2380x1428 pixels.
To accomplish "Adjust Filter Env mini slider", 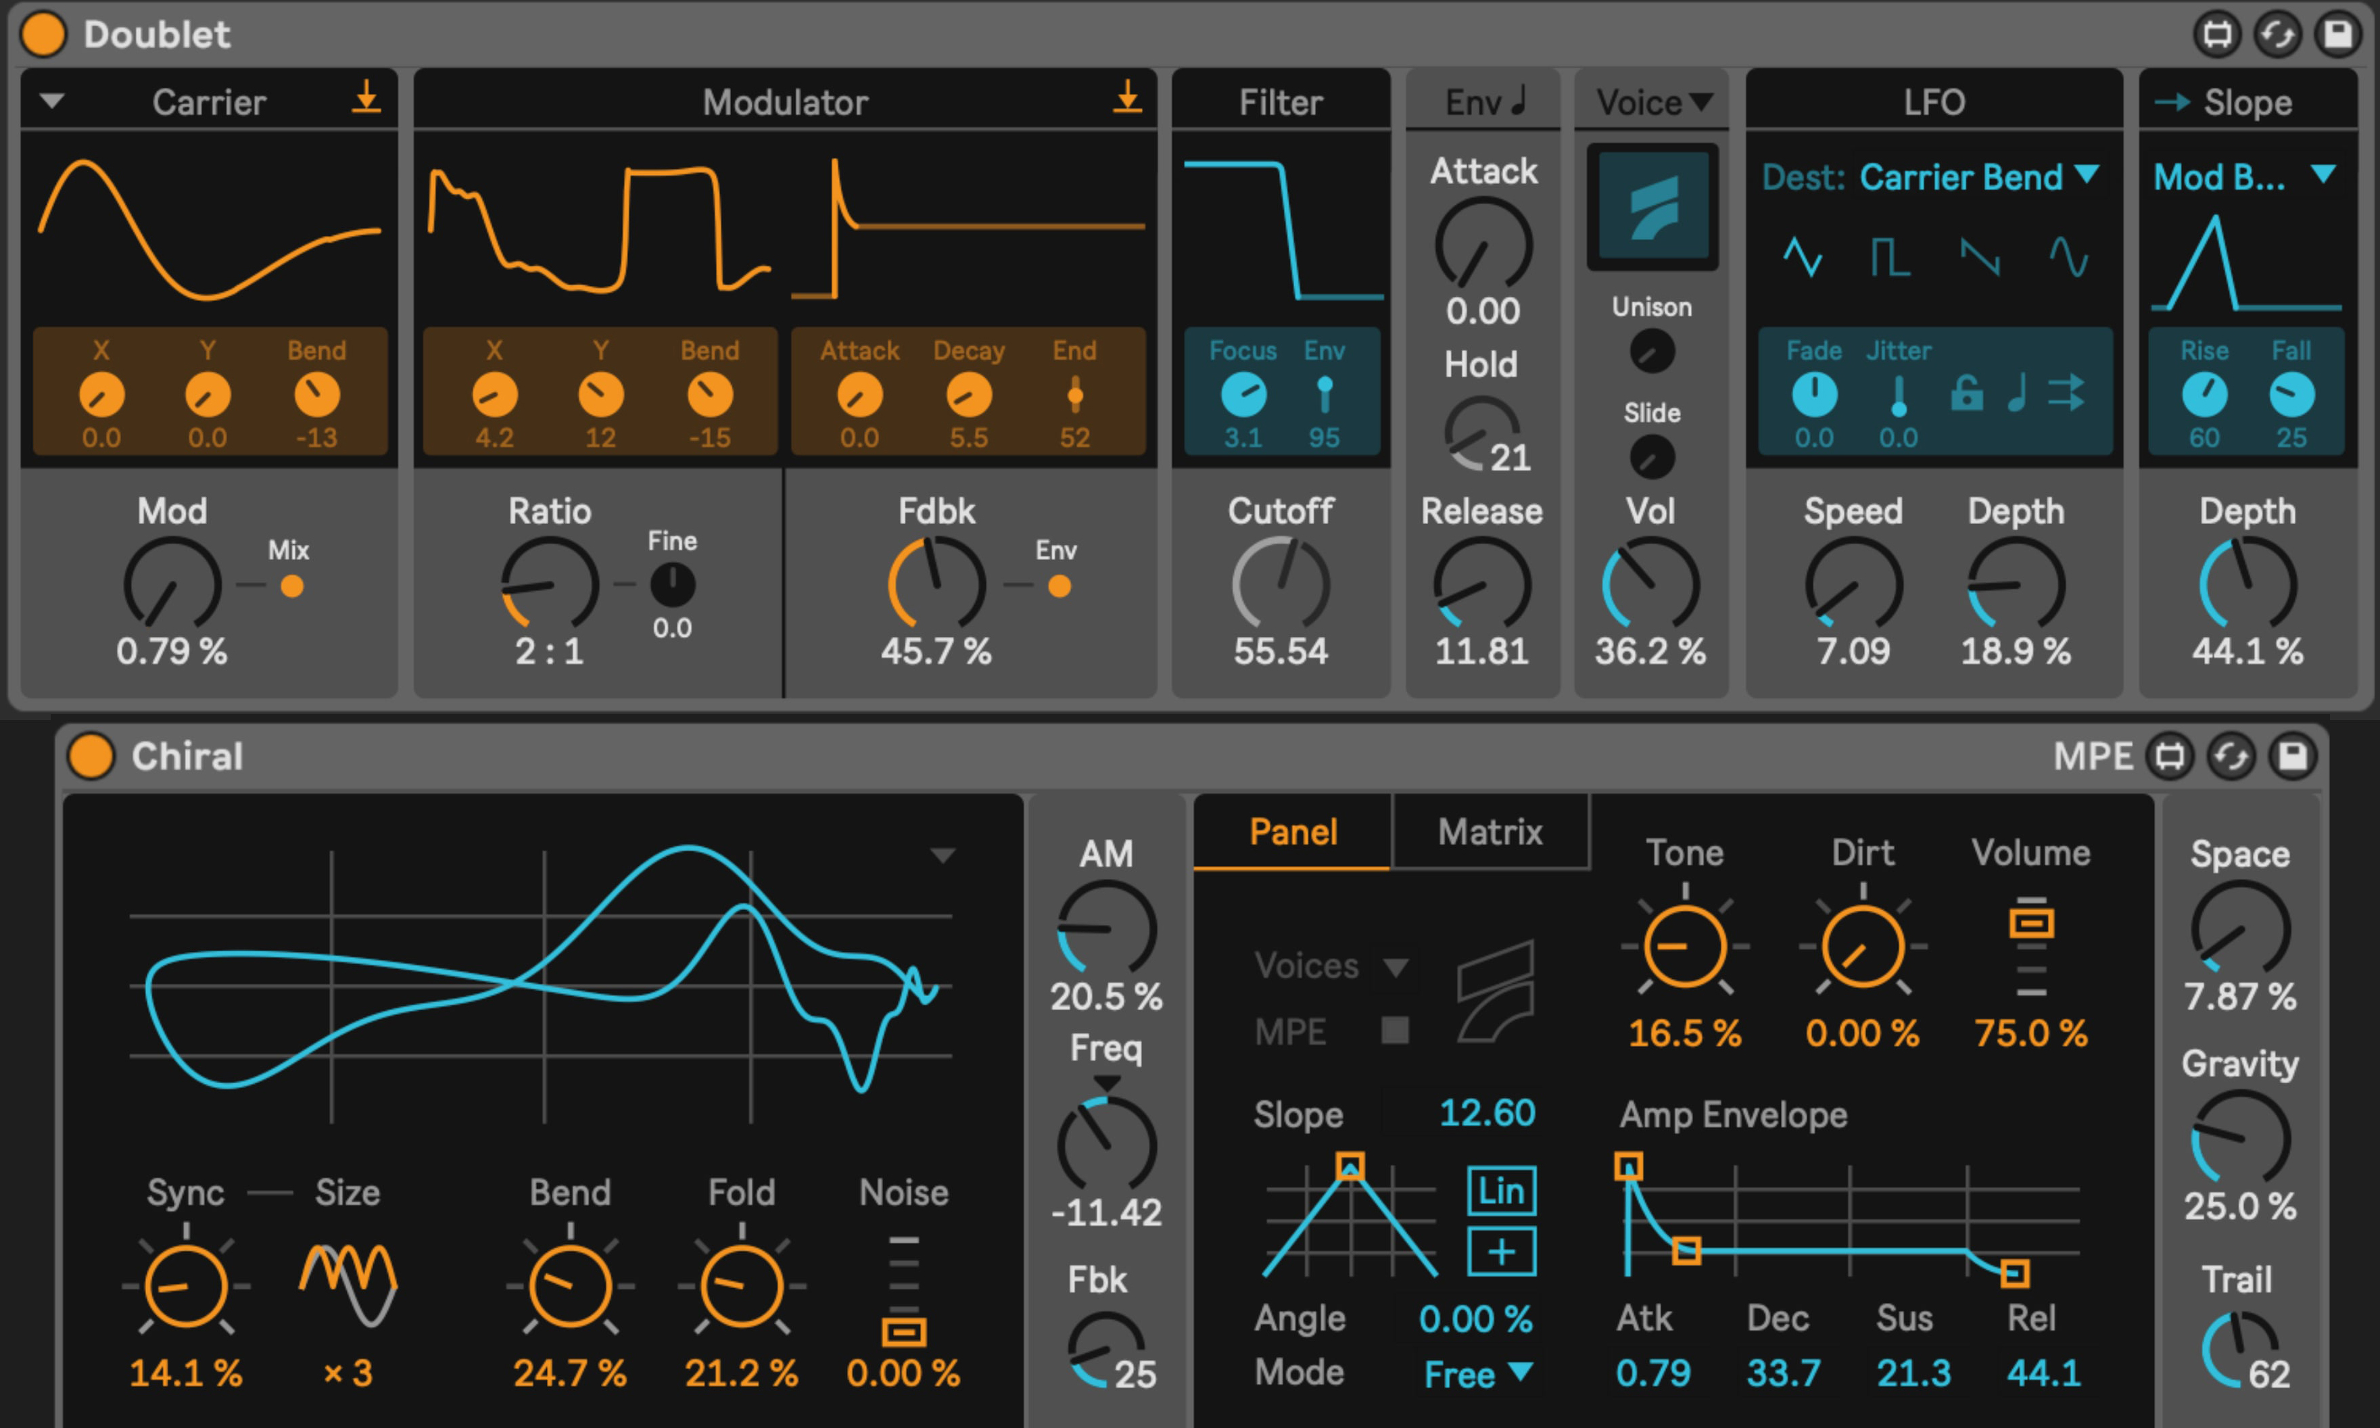I will (x=1324, y=395).
